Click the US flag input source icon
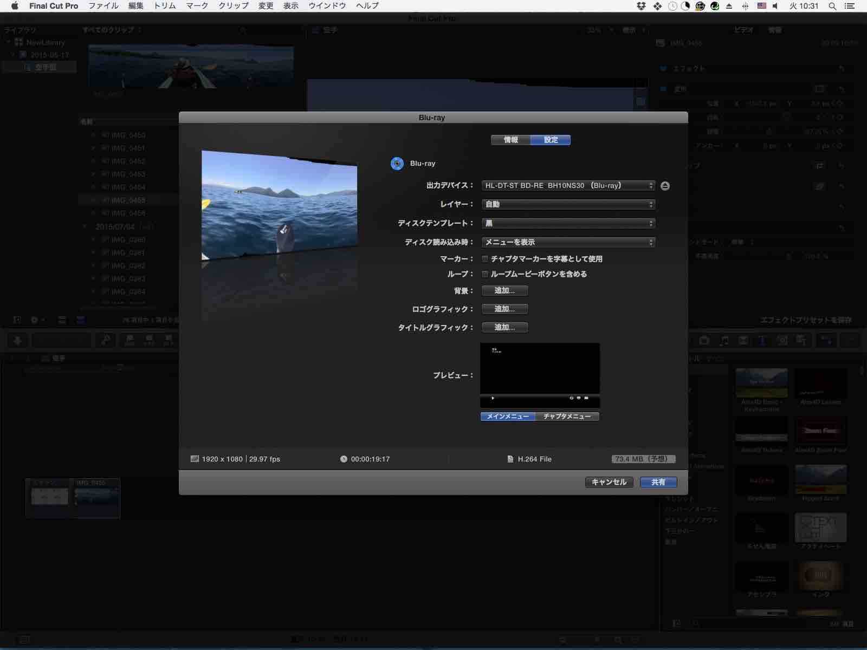 (761, 6)
